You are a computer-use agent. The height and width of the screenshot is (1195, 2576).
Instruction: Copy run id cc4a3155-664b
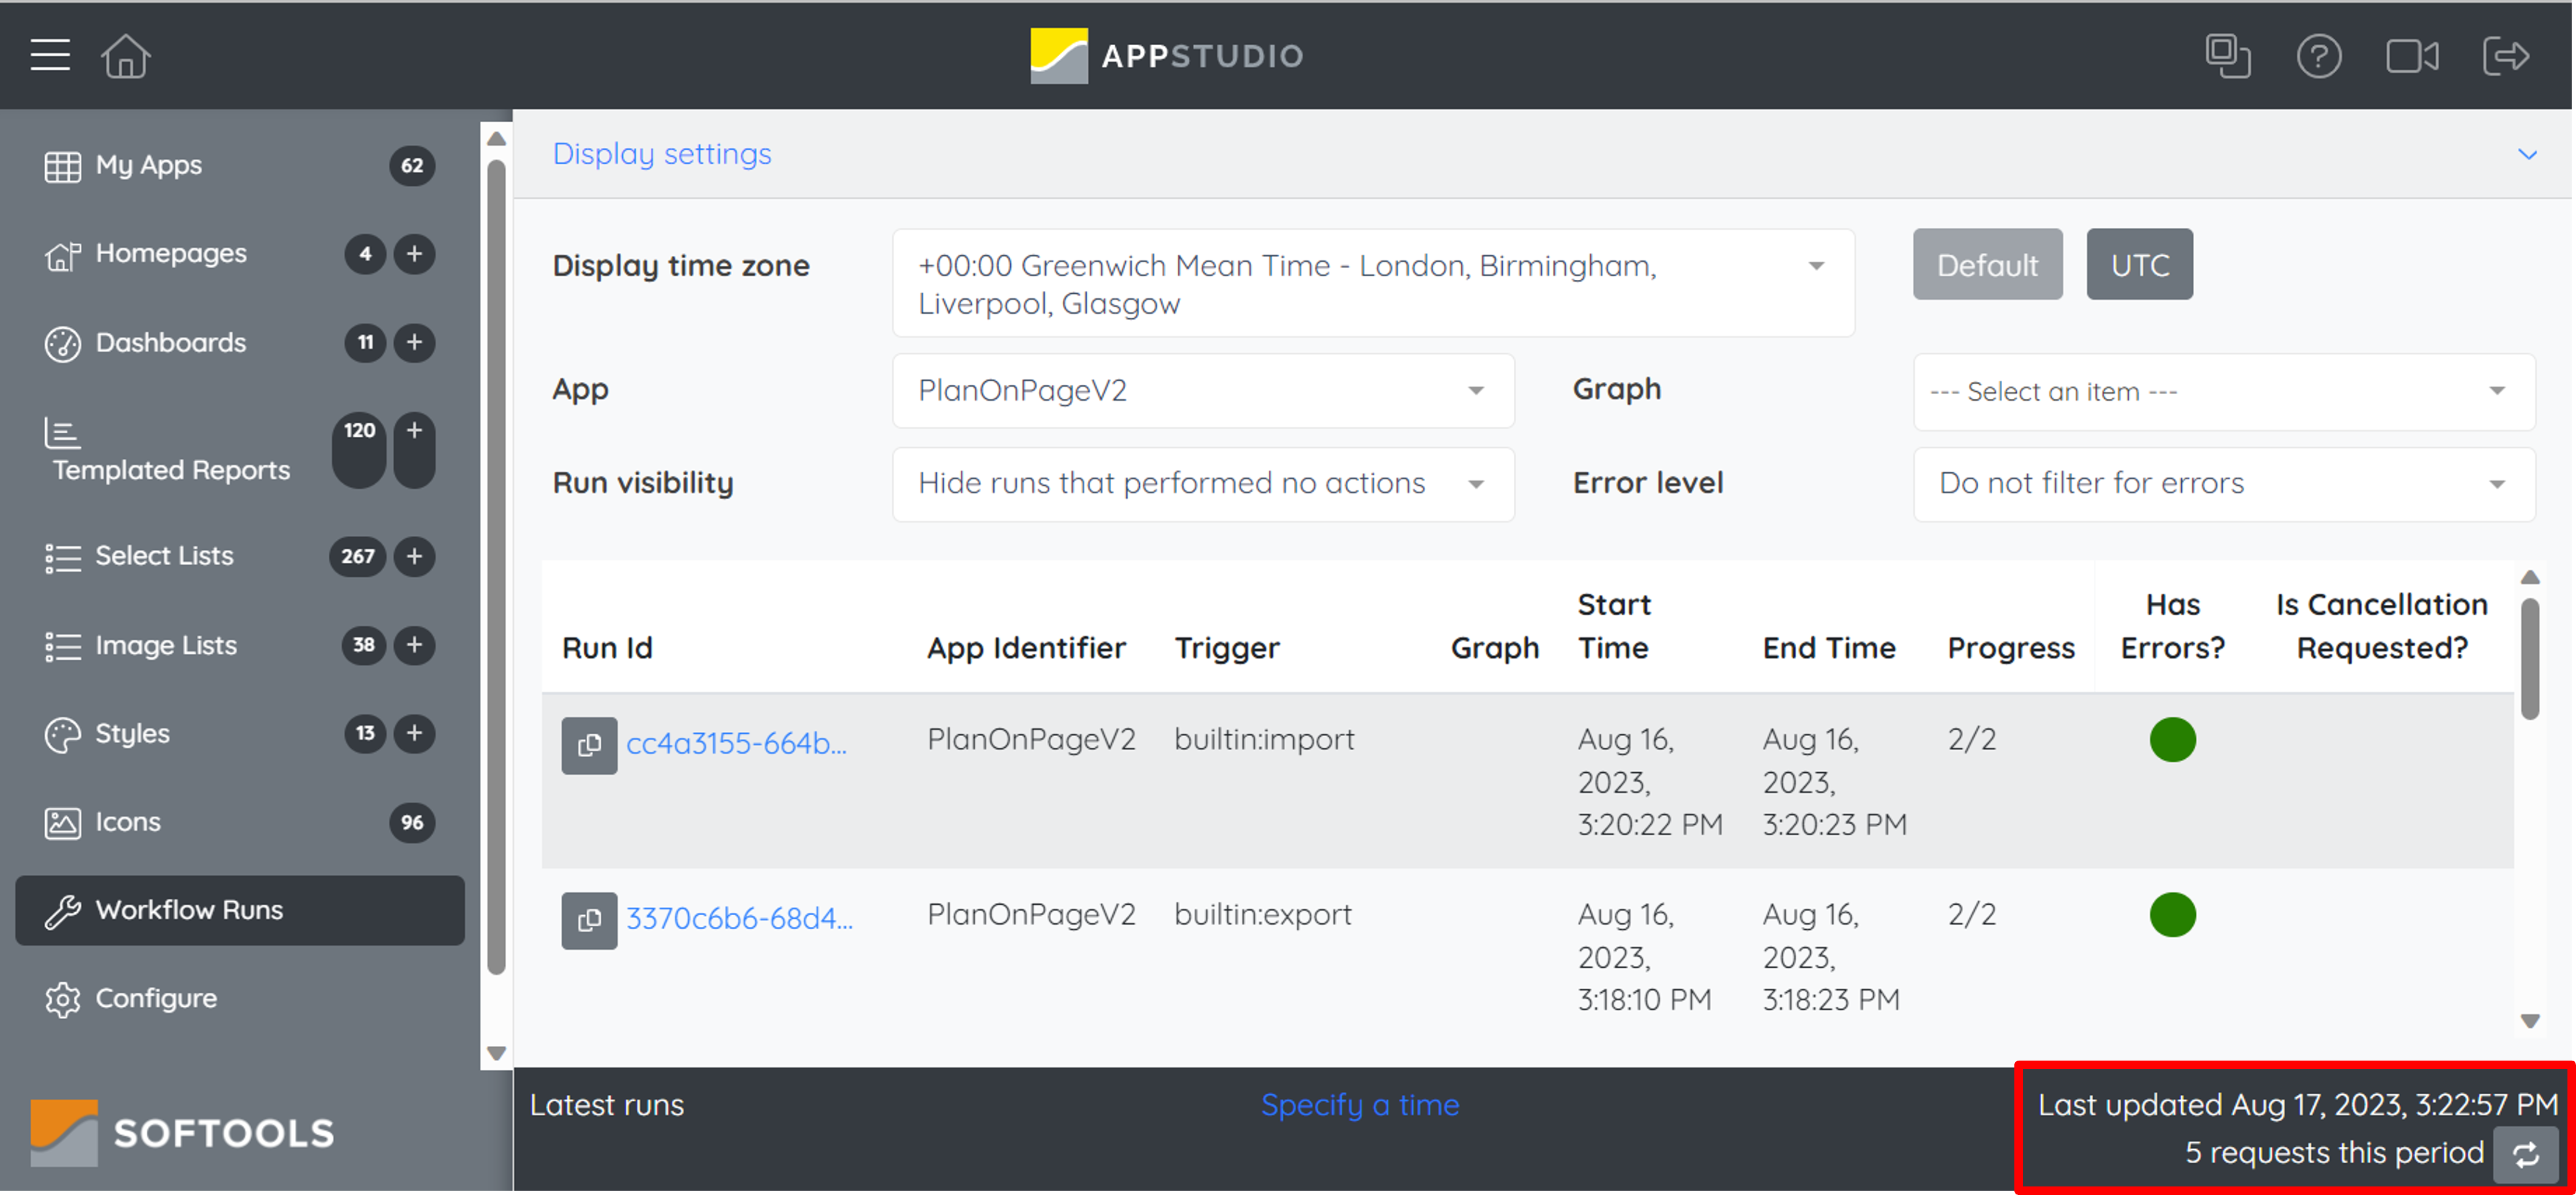(589, 745)
